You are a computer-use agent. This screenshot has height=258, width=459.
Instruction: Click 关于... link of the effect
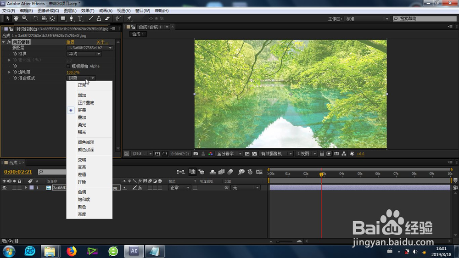pos(102,42)
